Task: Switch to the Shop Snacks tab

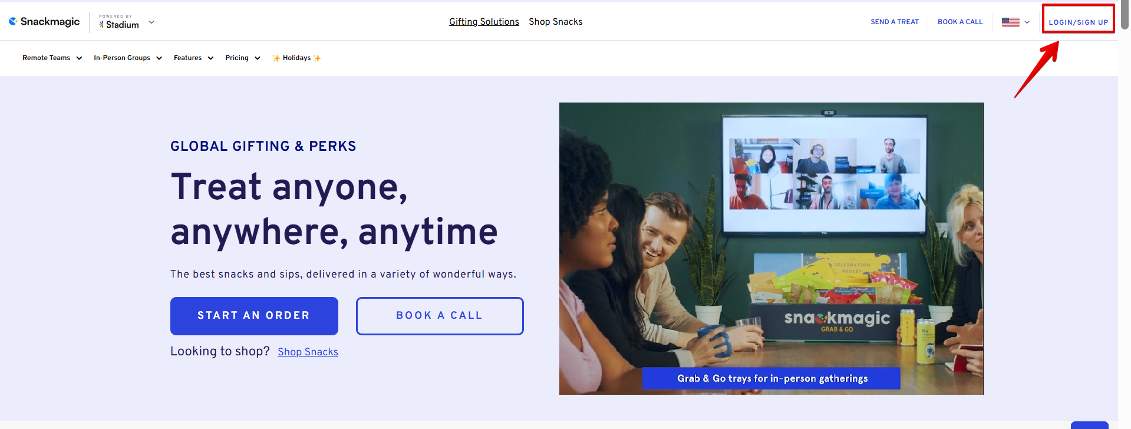Action: coord(555,22)
